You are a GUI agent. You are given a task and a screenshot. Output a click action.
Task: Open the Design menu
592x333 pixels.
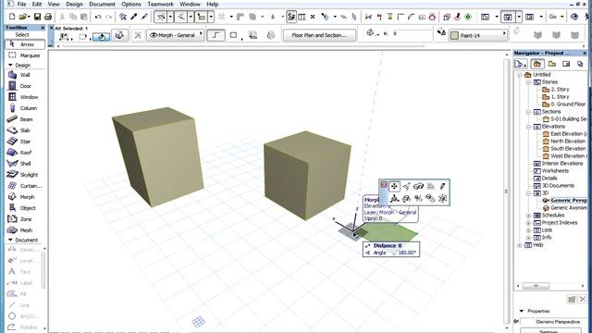(x=74, y=4)
